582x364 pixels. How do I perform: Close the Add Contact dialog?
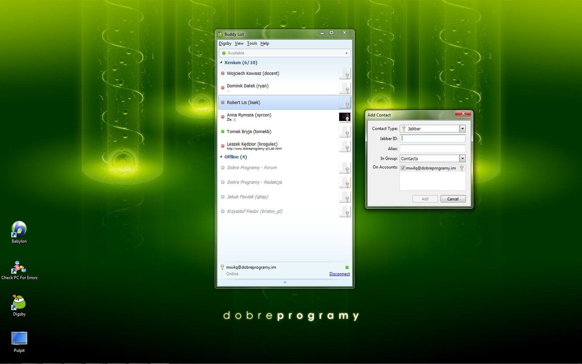click(x=463, y=113)
